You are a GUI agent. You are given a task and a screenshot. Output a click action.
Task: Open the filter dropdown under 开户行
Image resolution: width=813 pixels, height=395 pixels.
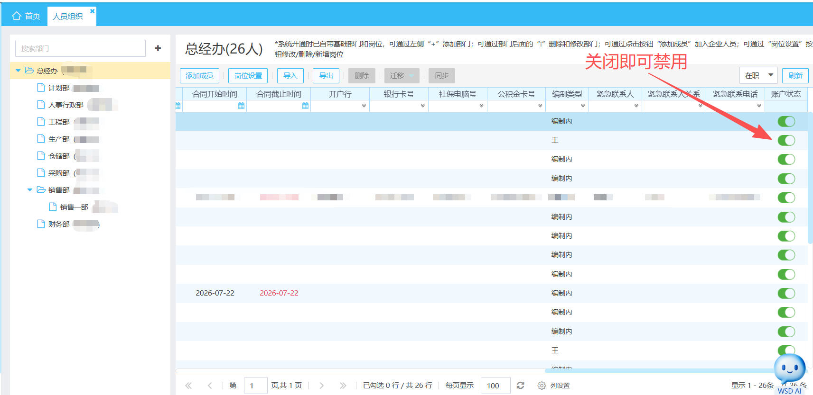click(x=364, y=106)
